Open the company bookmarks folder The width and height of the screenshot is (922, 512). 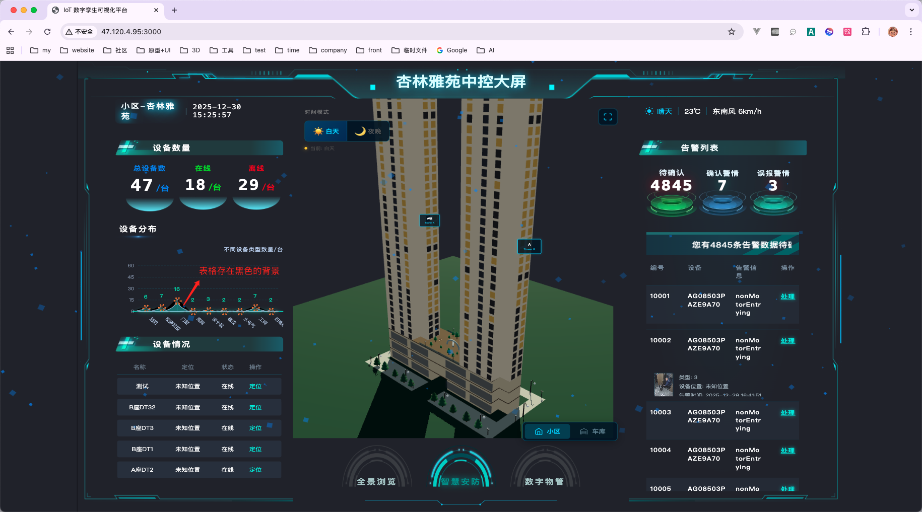point(328,50)
